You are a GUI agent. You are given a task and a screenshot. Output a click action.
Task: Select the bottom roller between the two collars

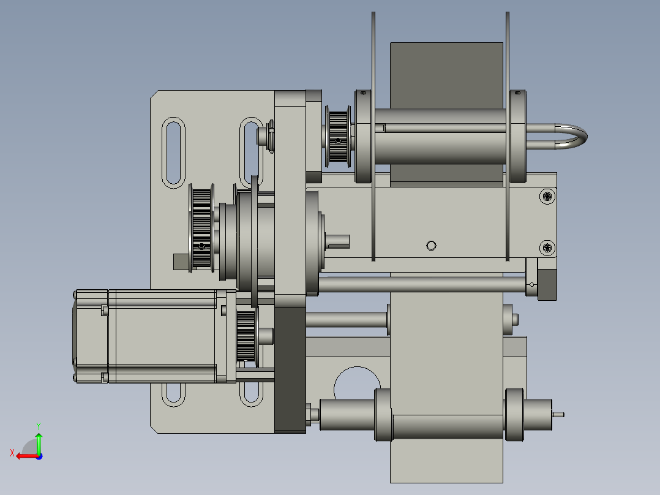[x=448, y=426]
